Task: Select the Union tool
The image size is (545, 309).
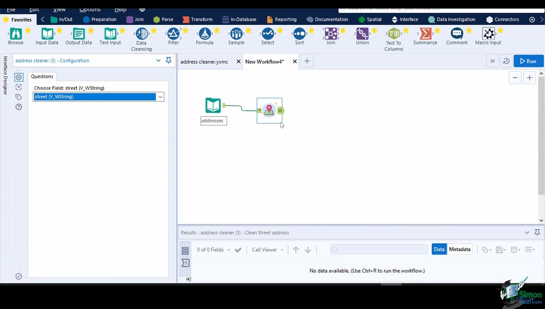Action: click(x=362, y=36)
